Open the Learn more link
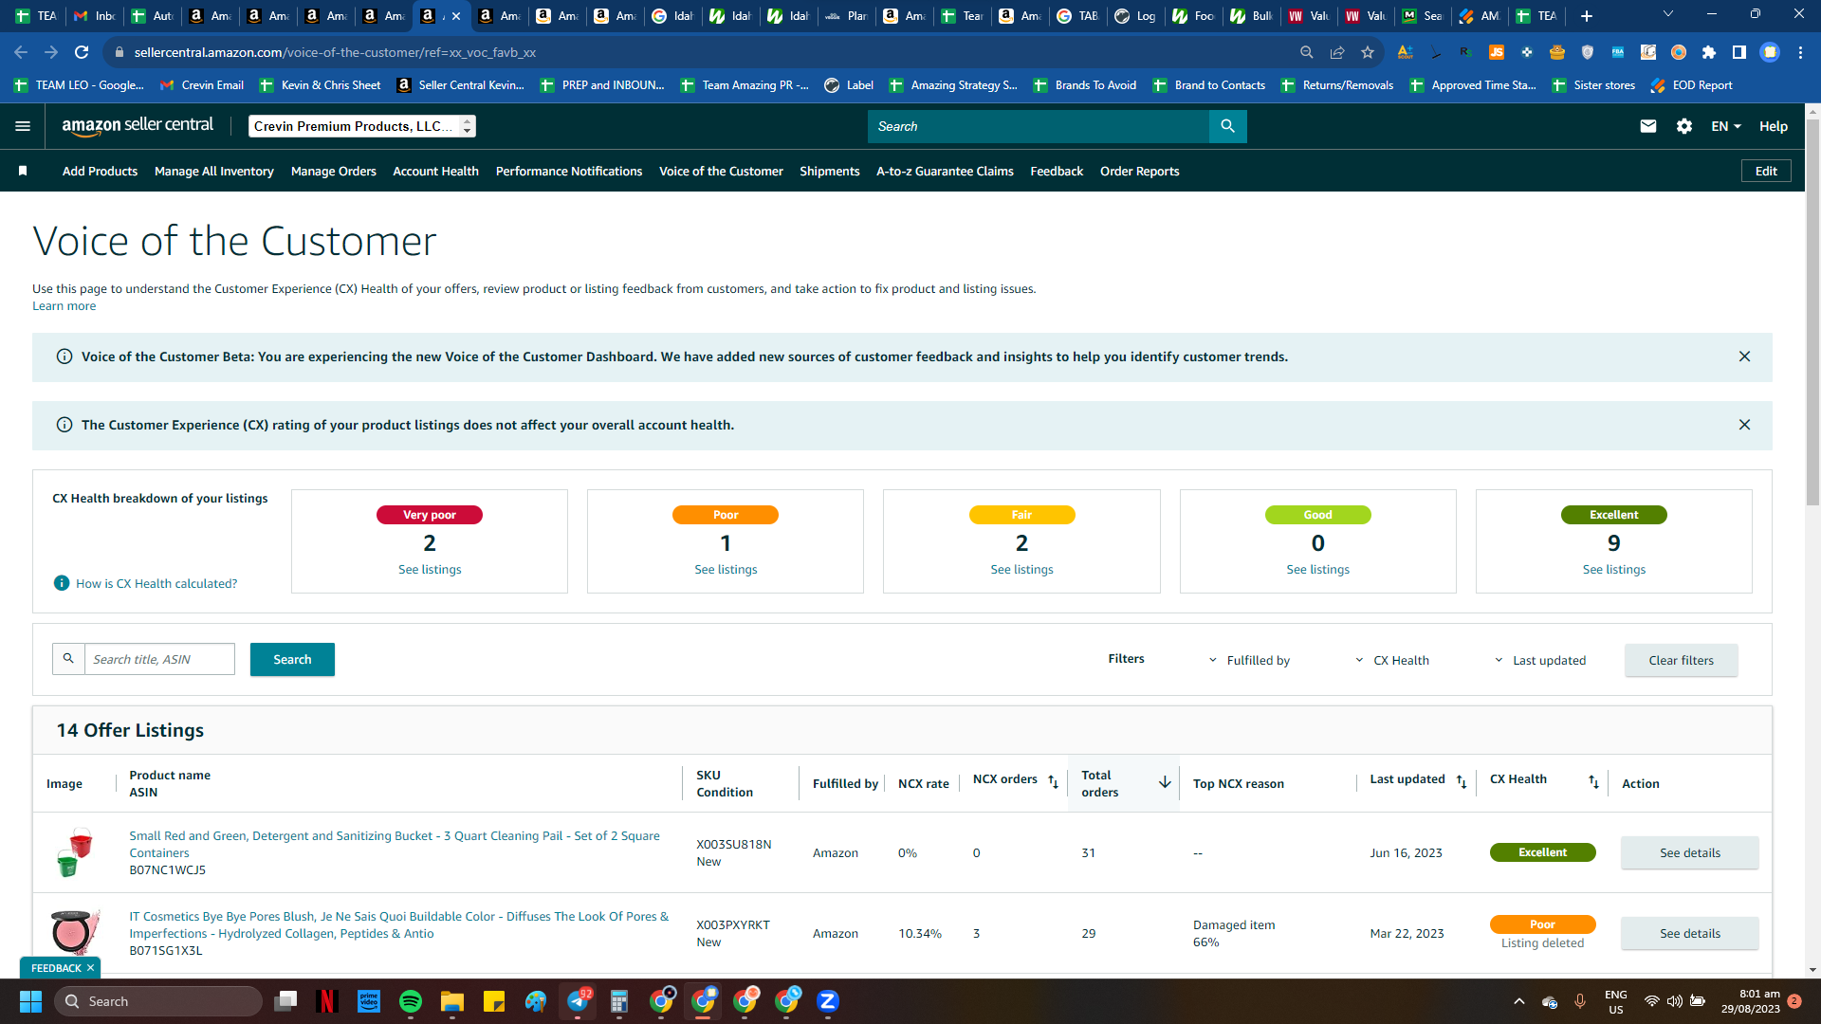 coord(64,305)
